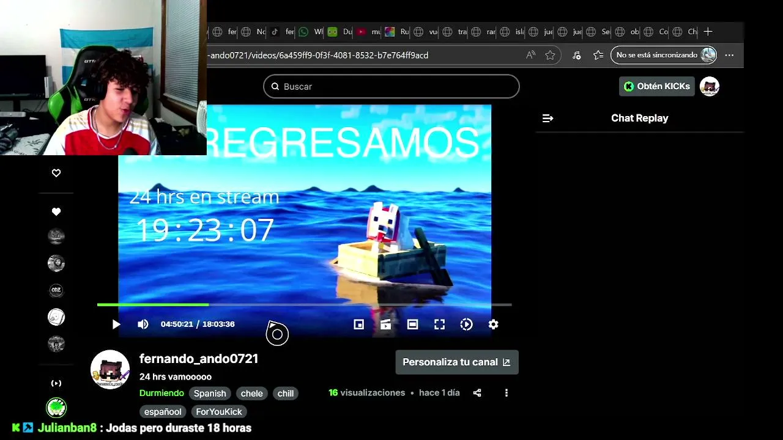The height and width of the screenshot is (440, 783).
Task: Open the browser favorites list icon
Action: click(x=598, y=55)
